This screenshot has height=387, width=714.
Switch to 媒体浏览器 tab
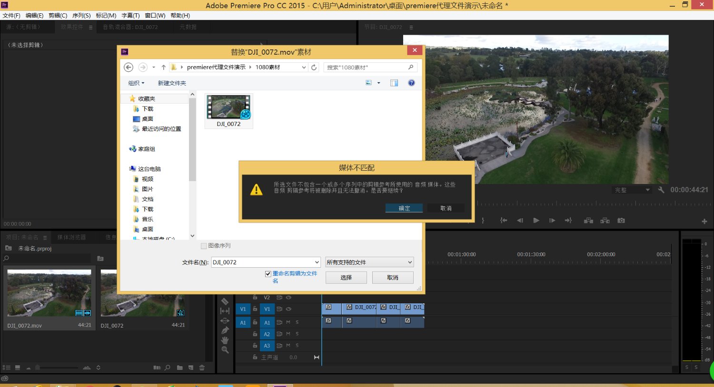click(72, 237)
